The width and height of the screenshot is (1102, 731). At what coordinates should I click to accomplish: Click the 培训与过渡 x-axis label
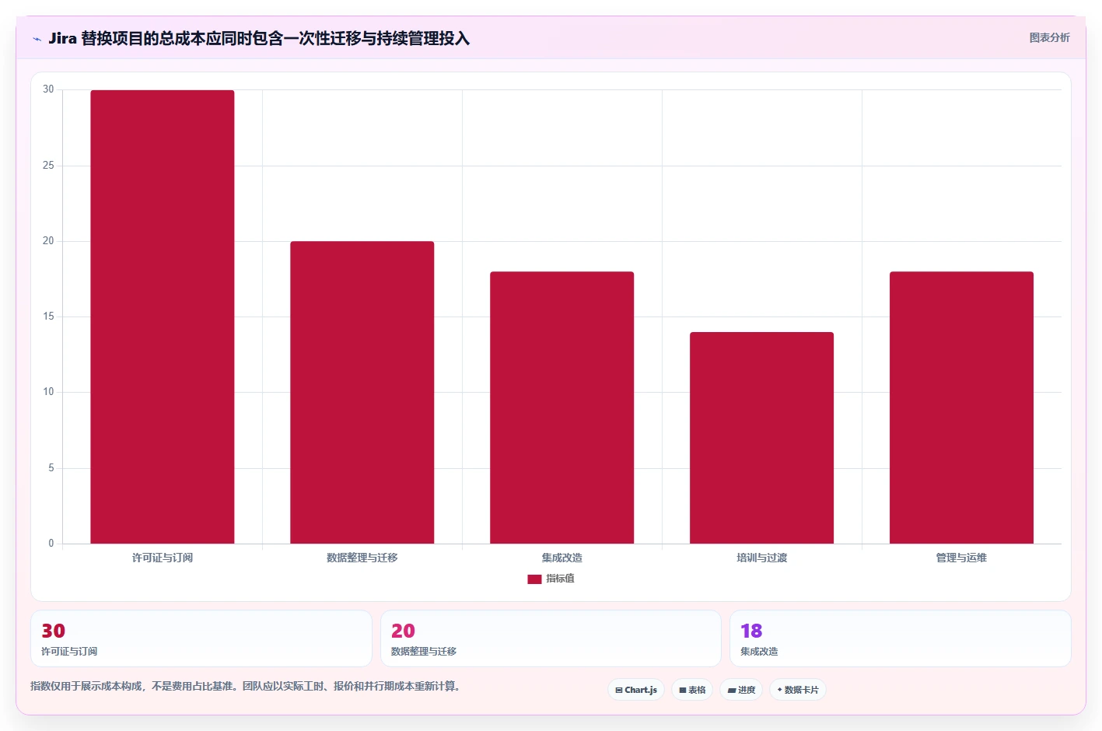click(762, 558)
